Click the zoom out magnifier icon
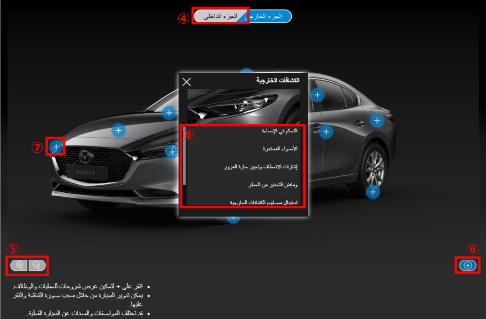The height and width of the screenshot is (319, 486). pos(37,266)
